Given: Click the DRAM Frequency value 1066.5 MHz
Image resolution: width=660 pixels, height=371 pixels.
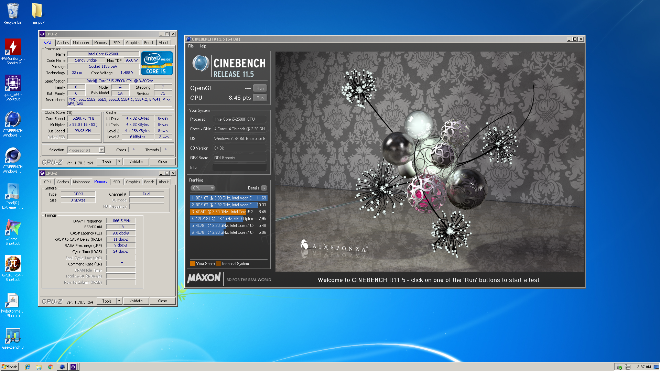Looking at the screenshot, I should (x=121, y=221).
